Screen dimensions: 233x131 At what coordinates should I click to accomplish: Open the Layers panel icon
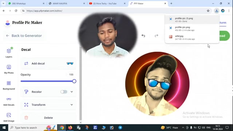pyautogui.click(x=9, y=51)
